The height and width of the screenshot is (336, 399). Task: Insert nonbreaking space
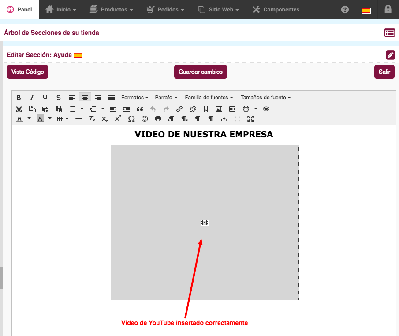click(224, 119)
